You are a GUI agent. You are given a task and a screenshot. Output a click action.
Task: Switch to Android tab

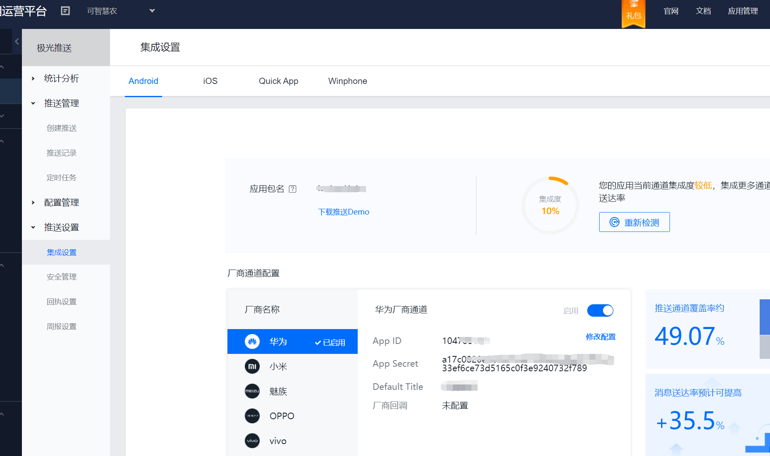143,81
